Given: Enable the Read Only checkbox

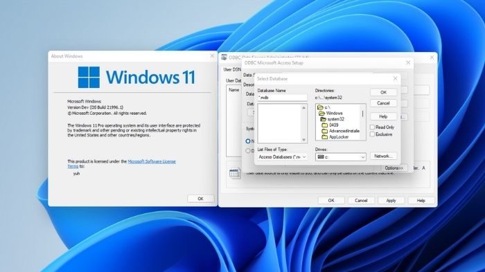Looking at the screenshot, I should [373, 127].
